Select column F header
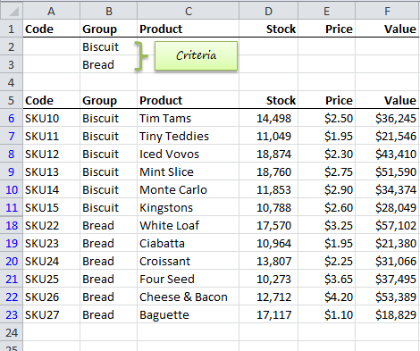This screenshot has width=420, height=351. [387, 11]
